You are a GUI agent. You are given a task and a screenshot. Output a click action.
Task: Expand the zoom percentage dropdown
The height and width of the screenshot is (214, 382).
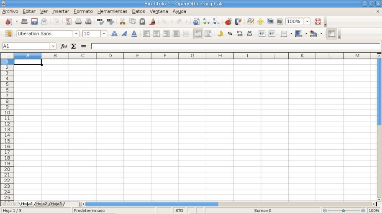click(x=307, y=21)
